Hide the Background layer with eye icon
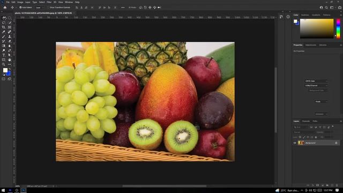Viewport: 343px width, 193px height. (295, 143)
